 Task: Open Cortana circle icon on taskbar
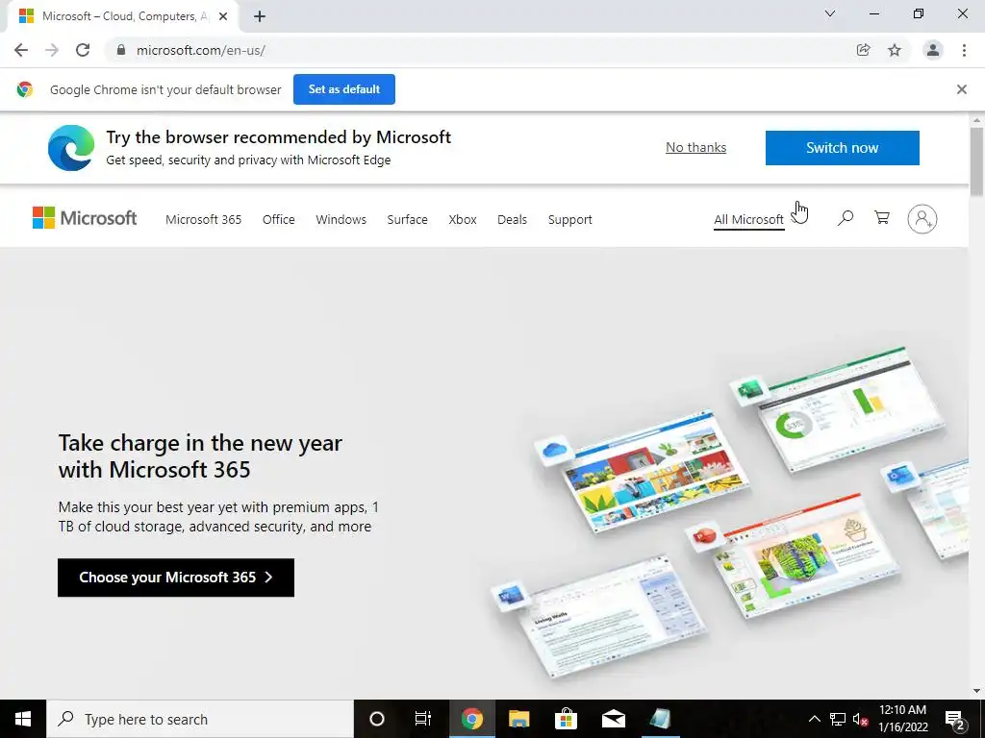pyautogui.click(x=376, y=719)
